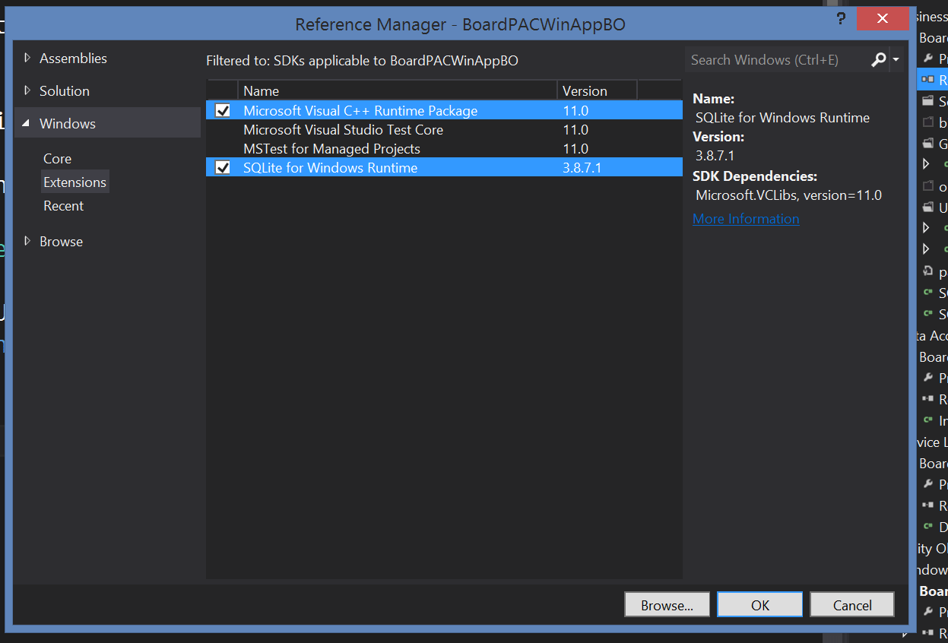Sort by the Name column header
Image resolution: width=948 pixels, height=643 pixels.
(397, 90)
